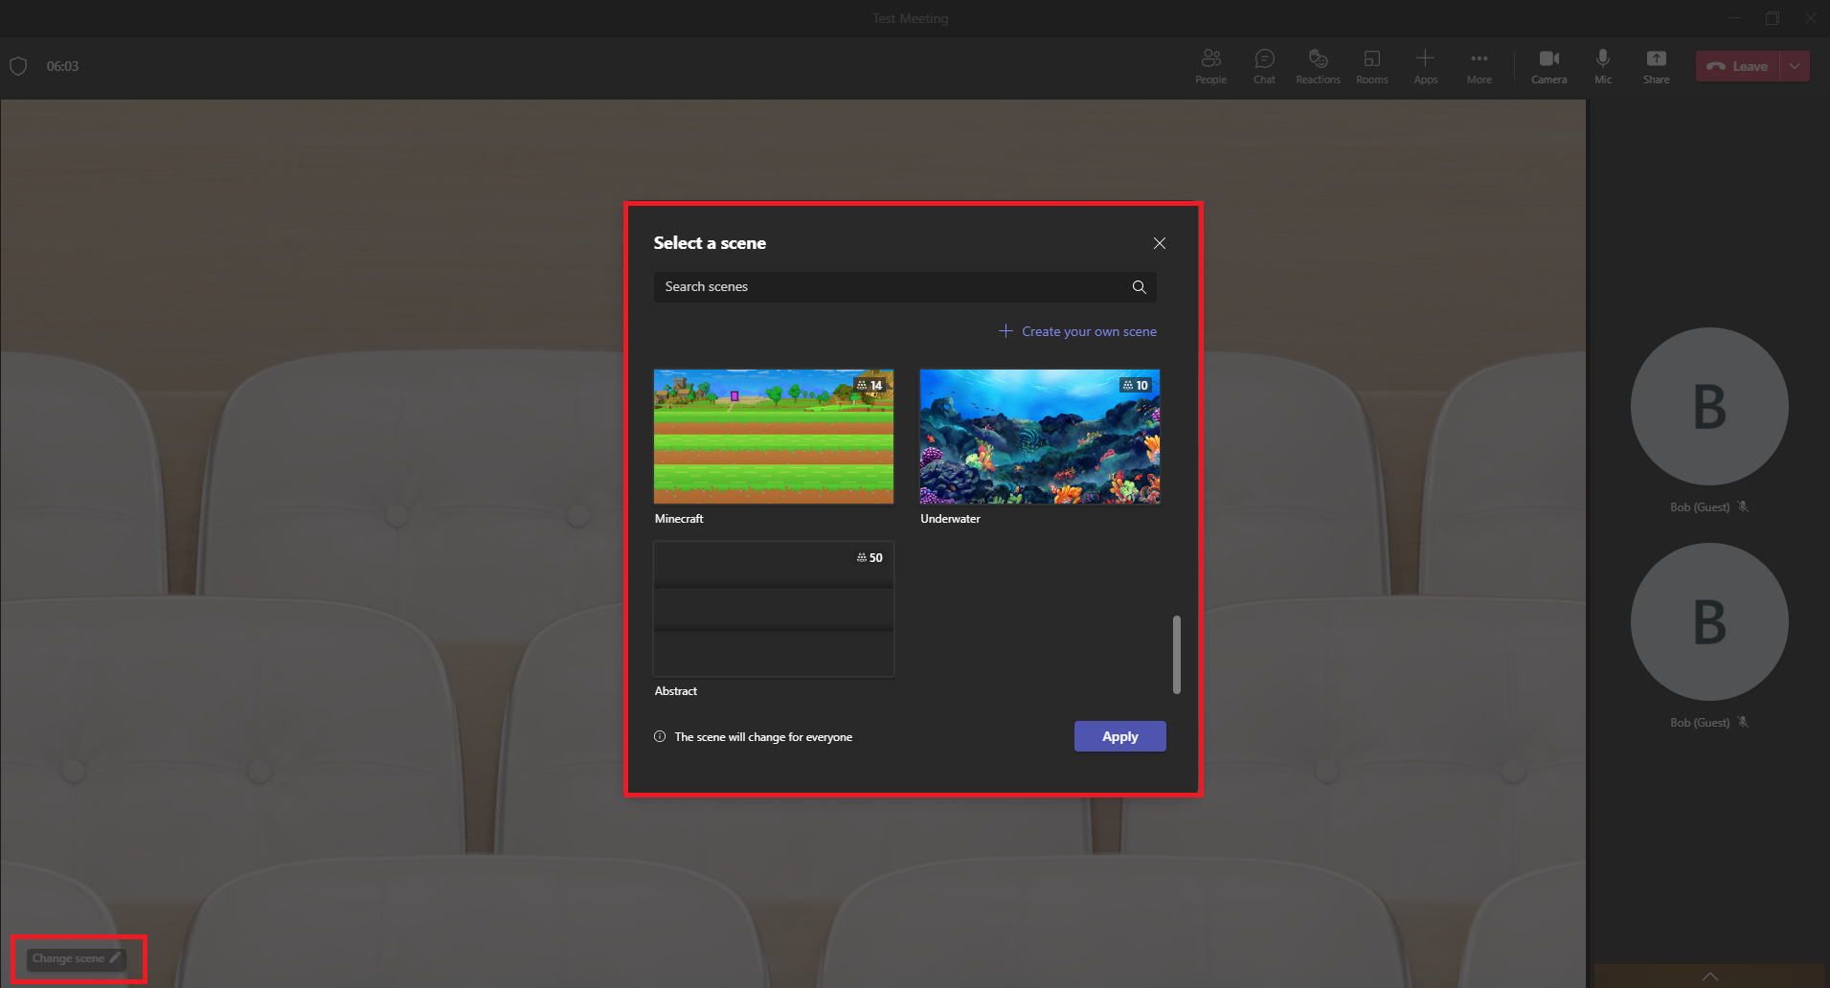Click the 06:03 meeting timer

[x=62, y=66]
